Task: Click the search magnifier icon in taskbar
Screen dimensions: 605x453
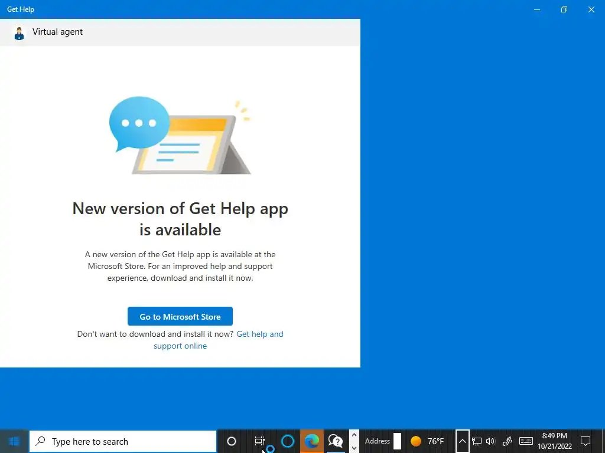Action: coord(40,441)
